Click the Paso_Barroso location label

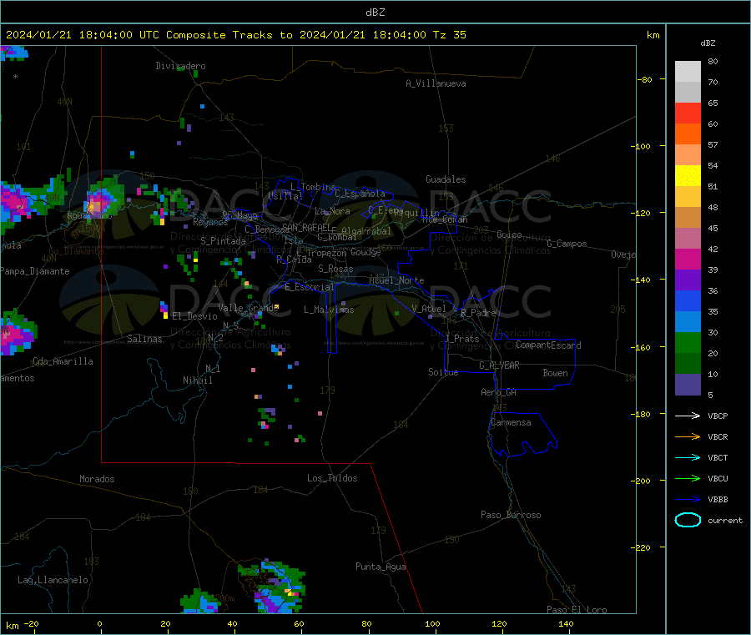(511, 515)
